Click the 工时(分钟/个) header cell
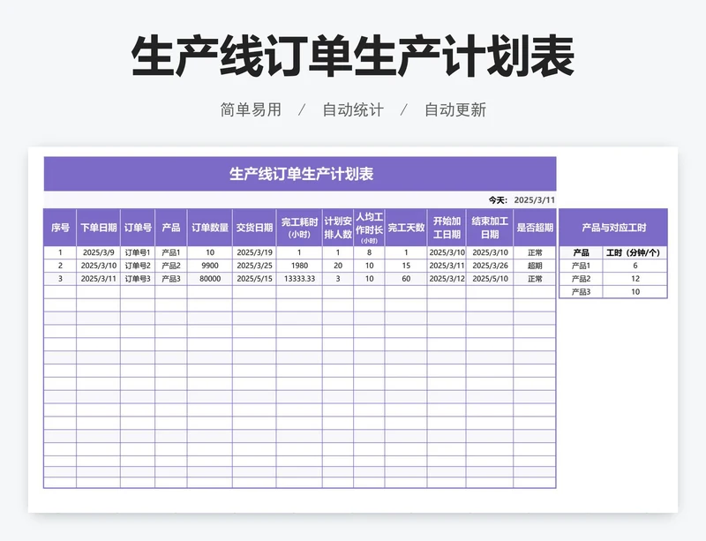 click(x=635, y=252)
